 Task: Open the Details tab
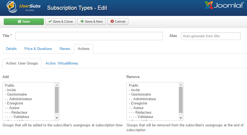click(x=11, y=49)
